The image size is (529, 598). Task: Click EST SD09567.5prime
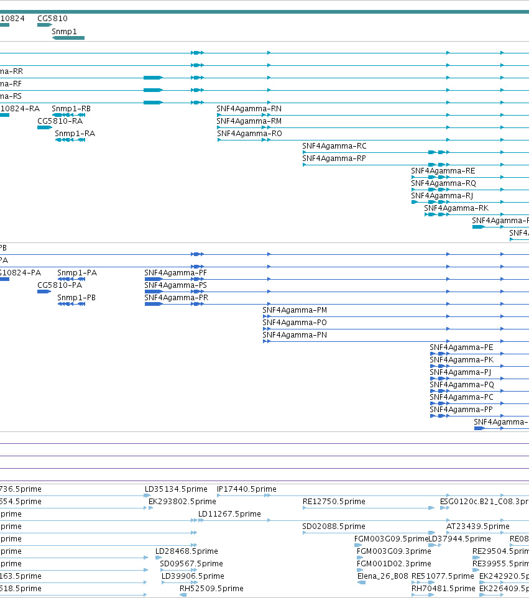point(191,563)
